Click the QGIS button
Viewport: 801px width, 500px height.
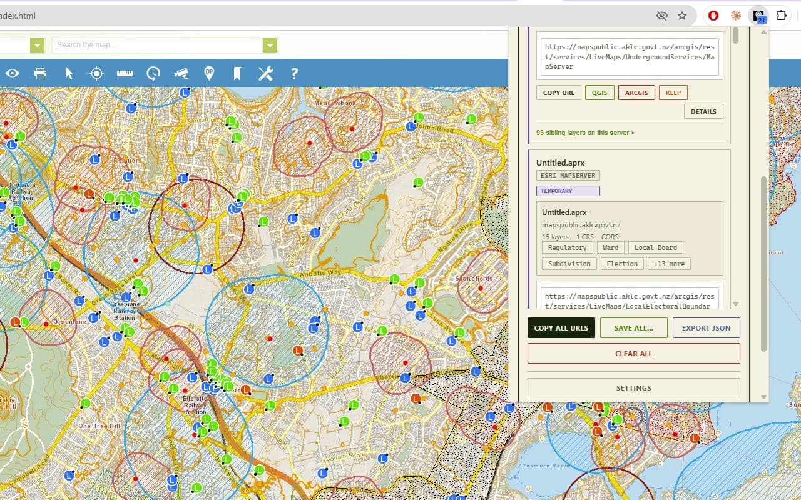tap(599, 92)
